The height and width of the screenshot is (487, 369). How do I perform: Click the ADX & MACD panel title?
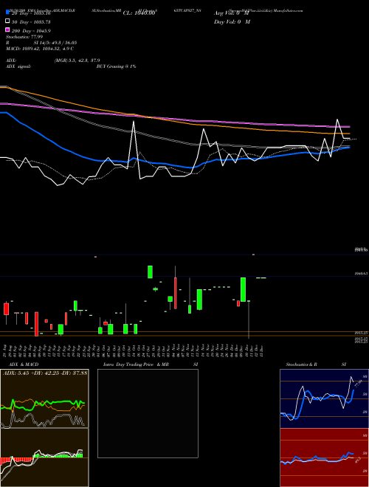pos(24,365)
